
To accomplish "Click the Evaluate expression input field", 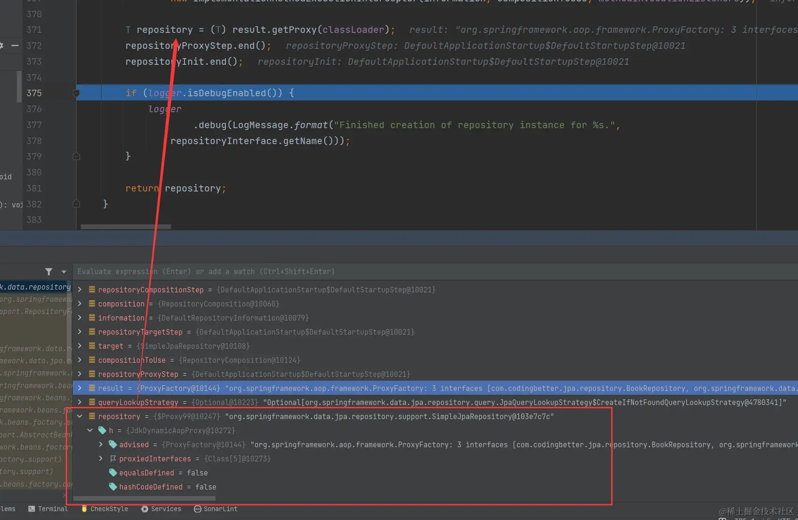I will [435, 272].
